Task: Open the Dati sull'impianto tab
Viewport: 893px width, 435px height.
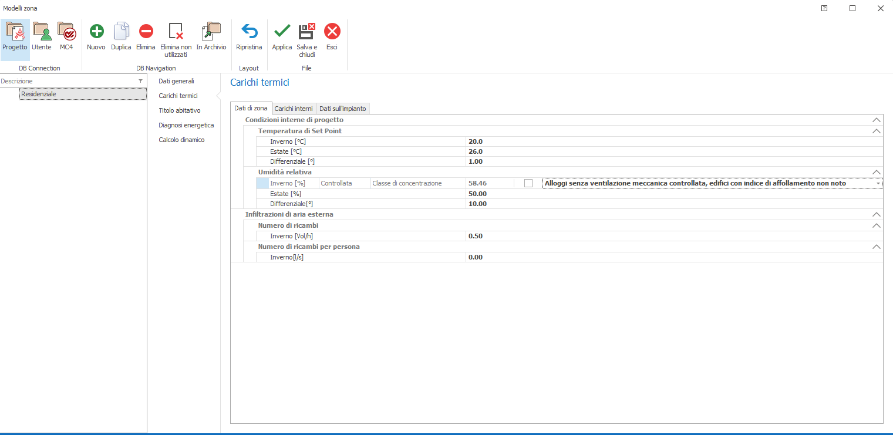Action: pos(343,109)
